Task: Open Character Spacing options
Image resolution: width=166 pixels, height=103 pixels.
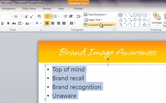Action: click(21, 23)
